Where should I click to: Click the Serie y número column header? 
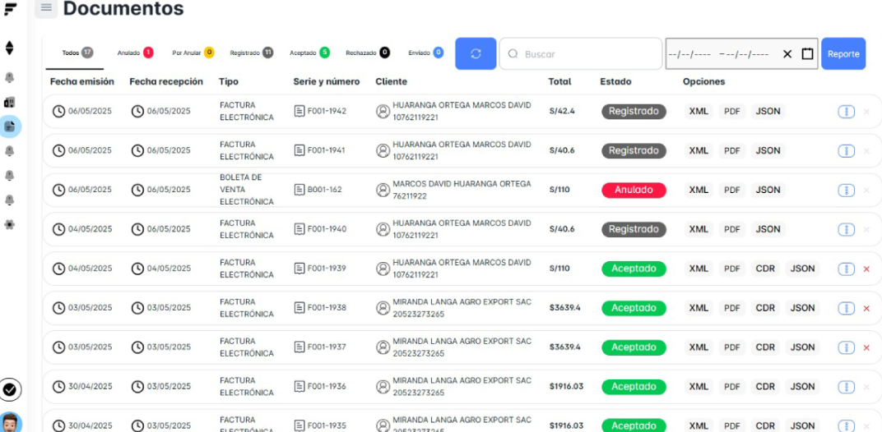(327, 81)
